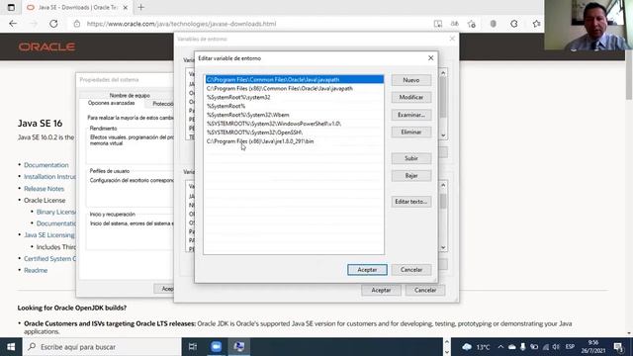Close the Variables de entorno window

(x=452, y=39)
